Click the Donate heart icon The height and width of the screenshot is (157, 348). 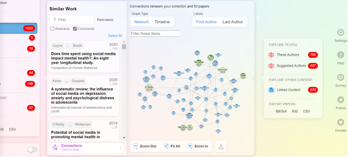tap(340, 122)
